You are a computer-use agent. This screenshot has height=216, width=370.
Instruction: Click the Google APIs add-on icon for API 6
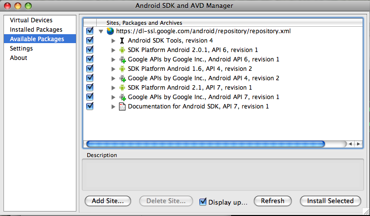[123, 59]
